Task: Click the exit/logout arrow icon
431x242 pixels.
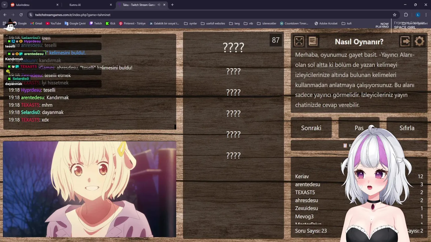Action: pyautogui.click(x=405, y=41)
